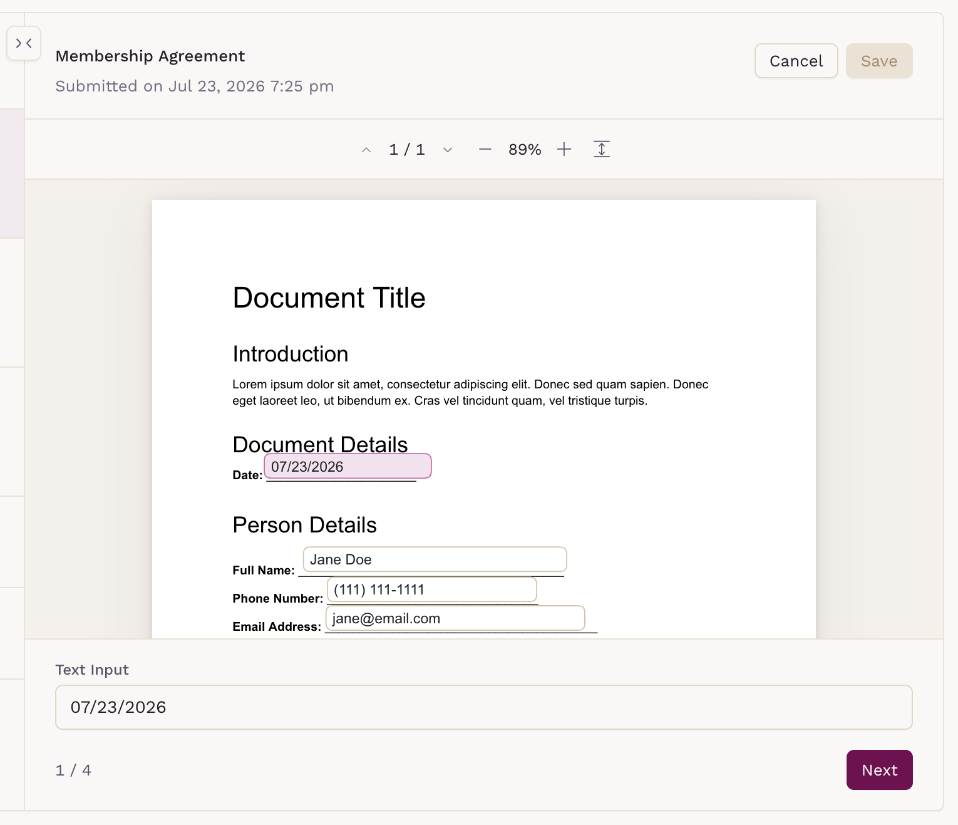Click the Text Input field
Viewport: 958px width, 825px height.
coord(483,707)
